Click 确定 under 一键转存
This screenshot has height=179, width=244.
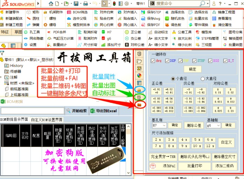[x=193, y=69]
